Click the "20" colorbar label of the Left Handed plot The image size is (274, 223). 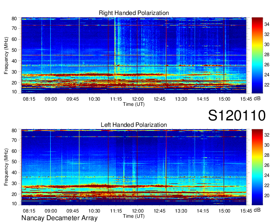(267, 196)
